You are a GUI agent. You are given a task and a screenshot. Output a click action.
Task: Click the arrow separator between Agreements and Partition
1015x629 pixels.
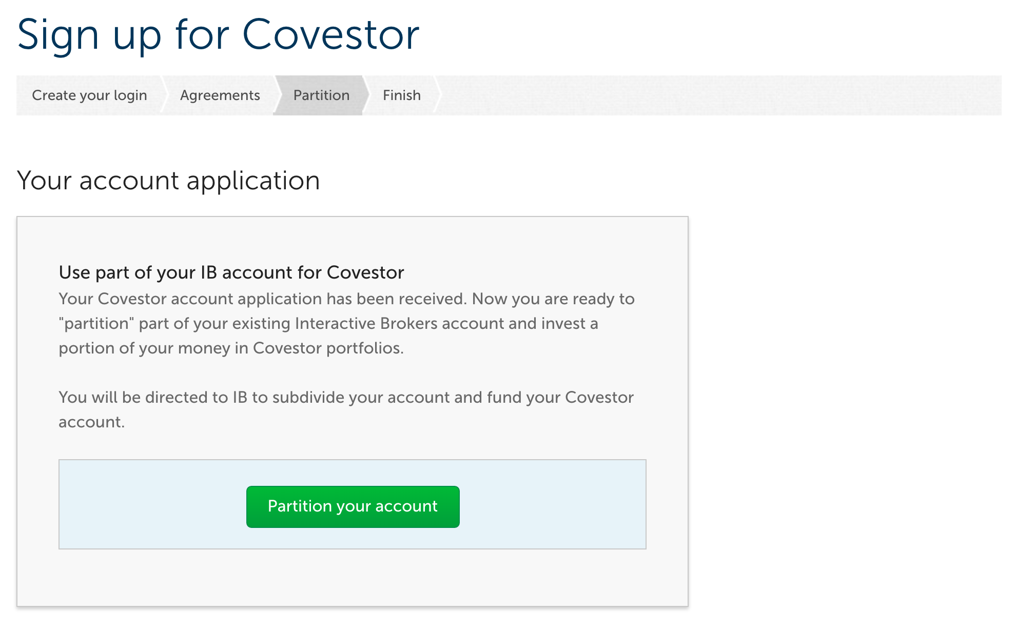pos(277,95)
